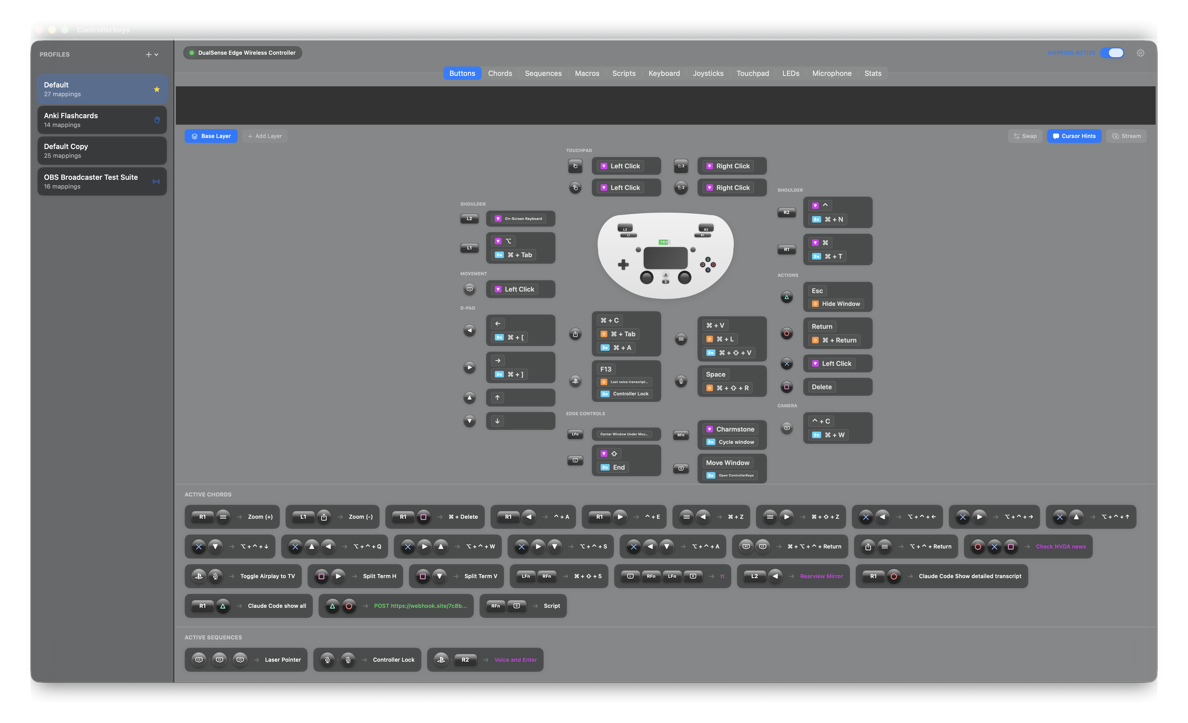
Task: Click the brain icon on Anki Flashcards profile
Action: click(x=157, y=120)
